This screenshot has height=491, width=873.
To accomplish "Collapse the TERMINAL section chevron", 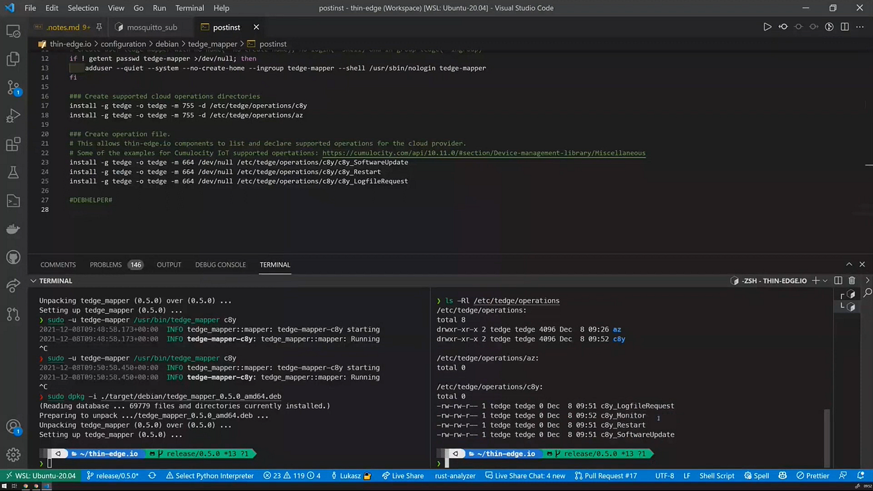I will (x=33, y=281).
